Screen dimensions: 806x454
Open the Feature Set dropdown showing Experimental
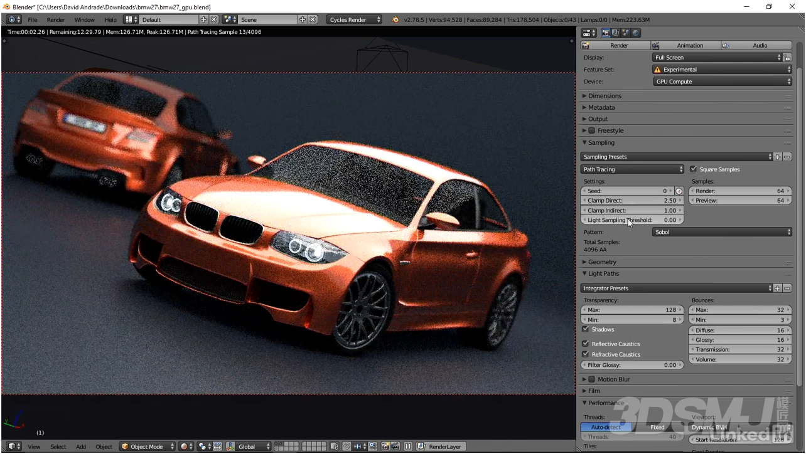point(723,70)
